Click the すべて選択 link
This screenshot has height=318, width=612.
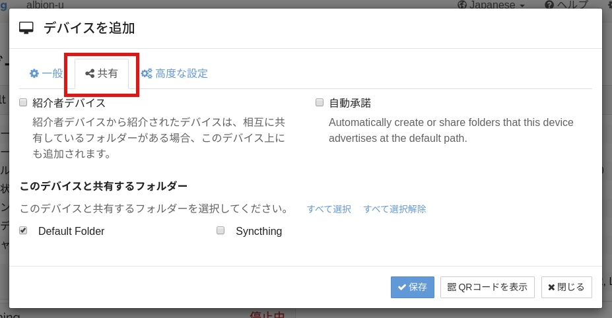click(329, 209)
